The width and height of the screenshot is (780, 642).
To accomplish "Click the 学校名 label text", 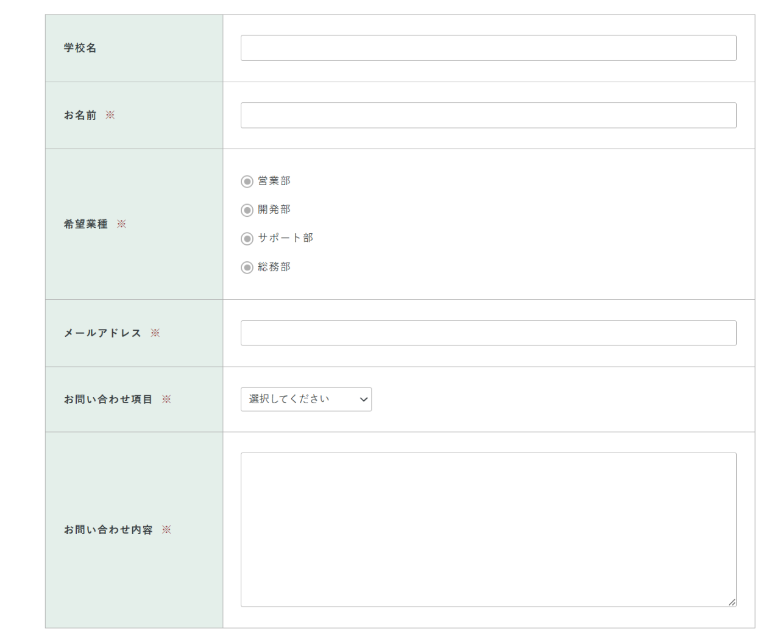I will coord(80,48).
